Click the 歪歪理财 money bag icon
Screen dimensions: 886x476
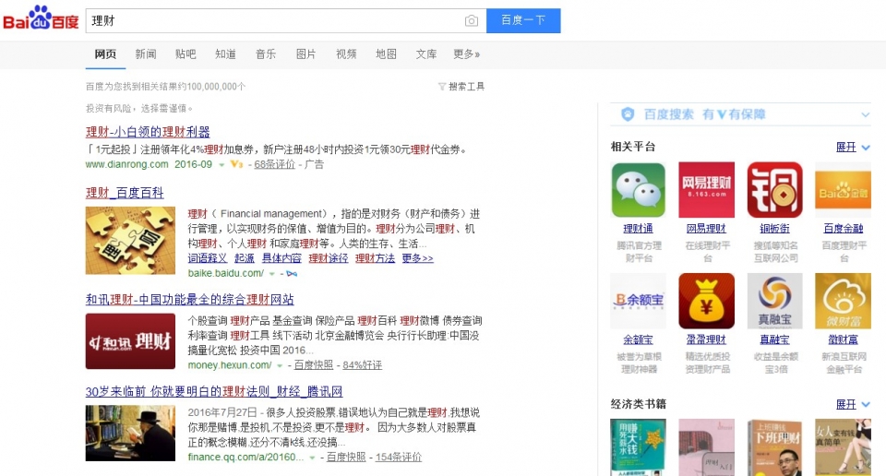[x=706, y=301]
